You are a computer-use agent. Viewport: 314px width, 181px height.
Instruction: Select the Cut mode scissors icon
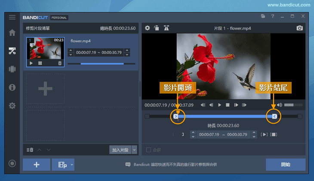[12, 51]
